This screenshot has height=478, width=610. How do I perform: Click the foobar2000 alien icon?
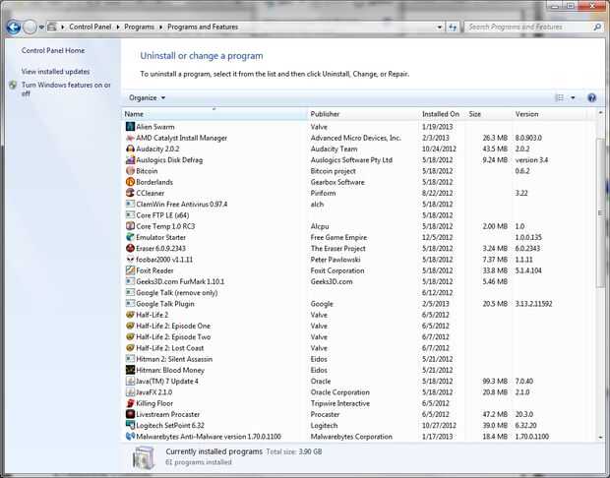point(130,260)
